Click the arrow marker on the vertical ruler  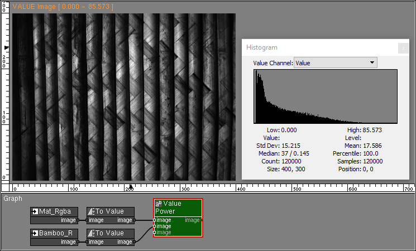coord(6,49)
